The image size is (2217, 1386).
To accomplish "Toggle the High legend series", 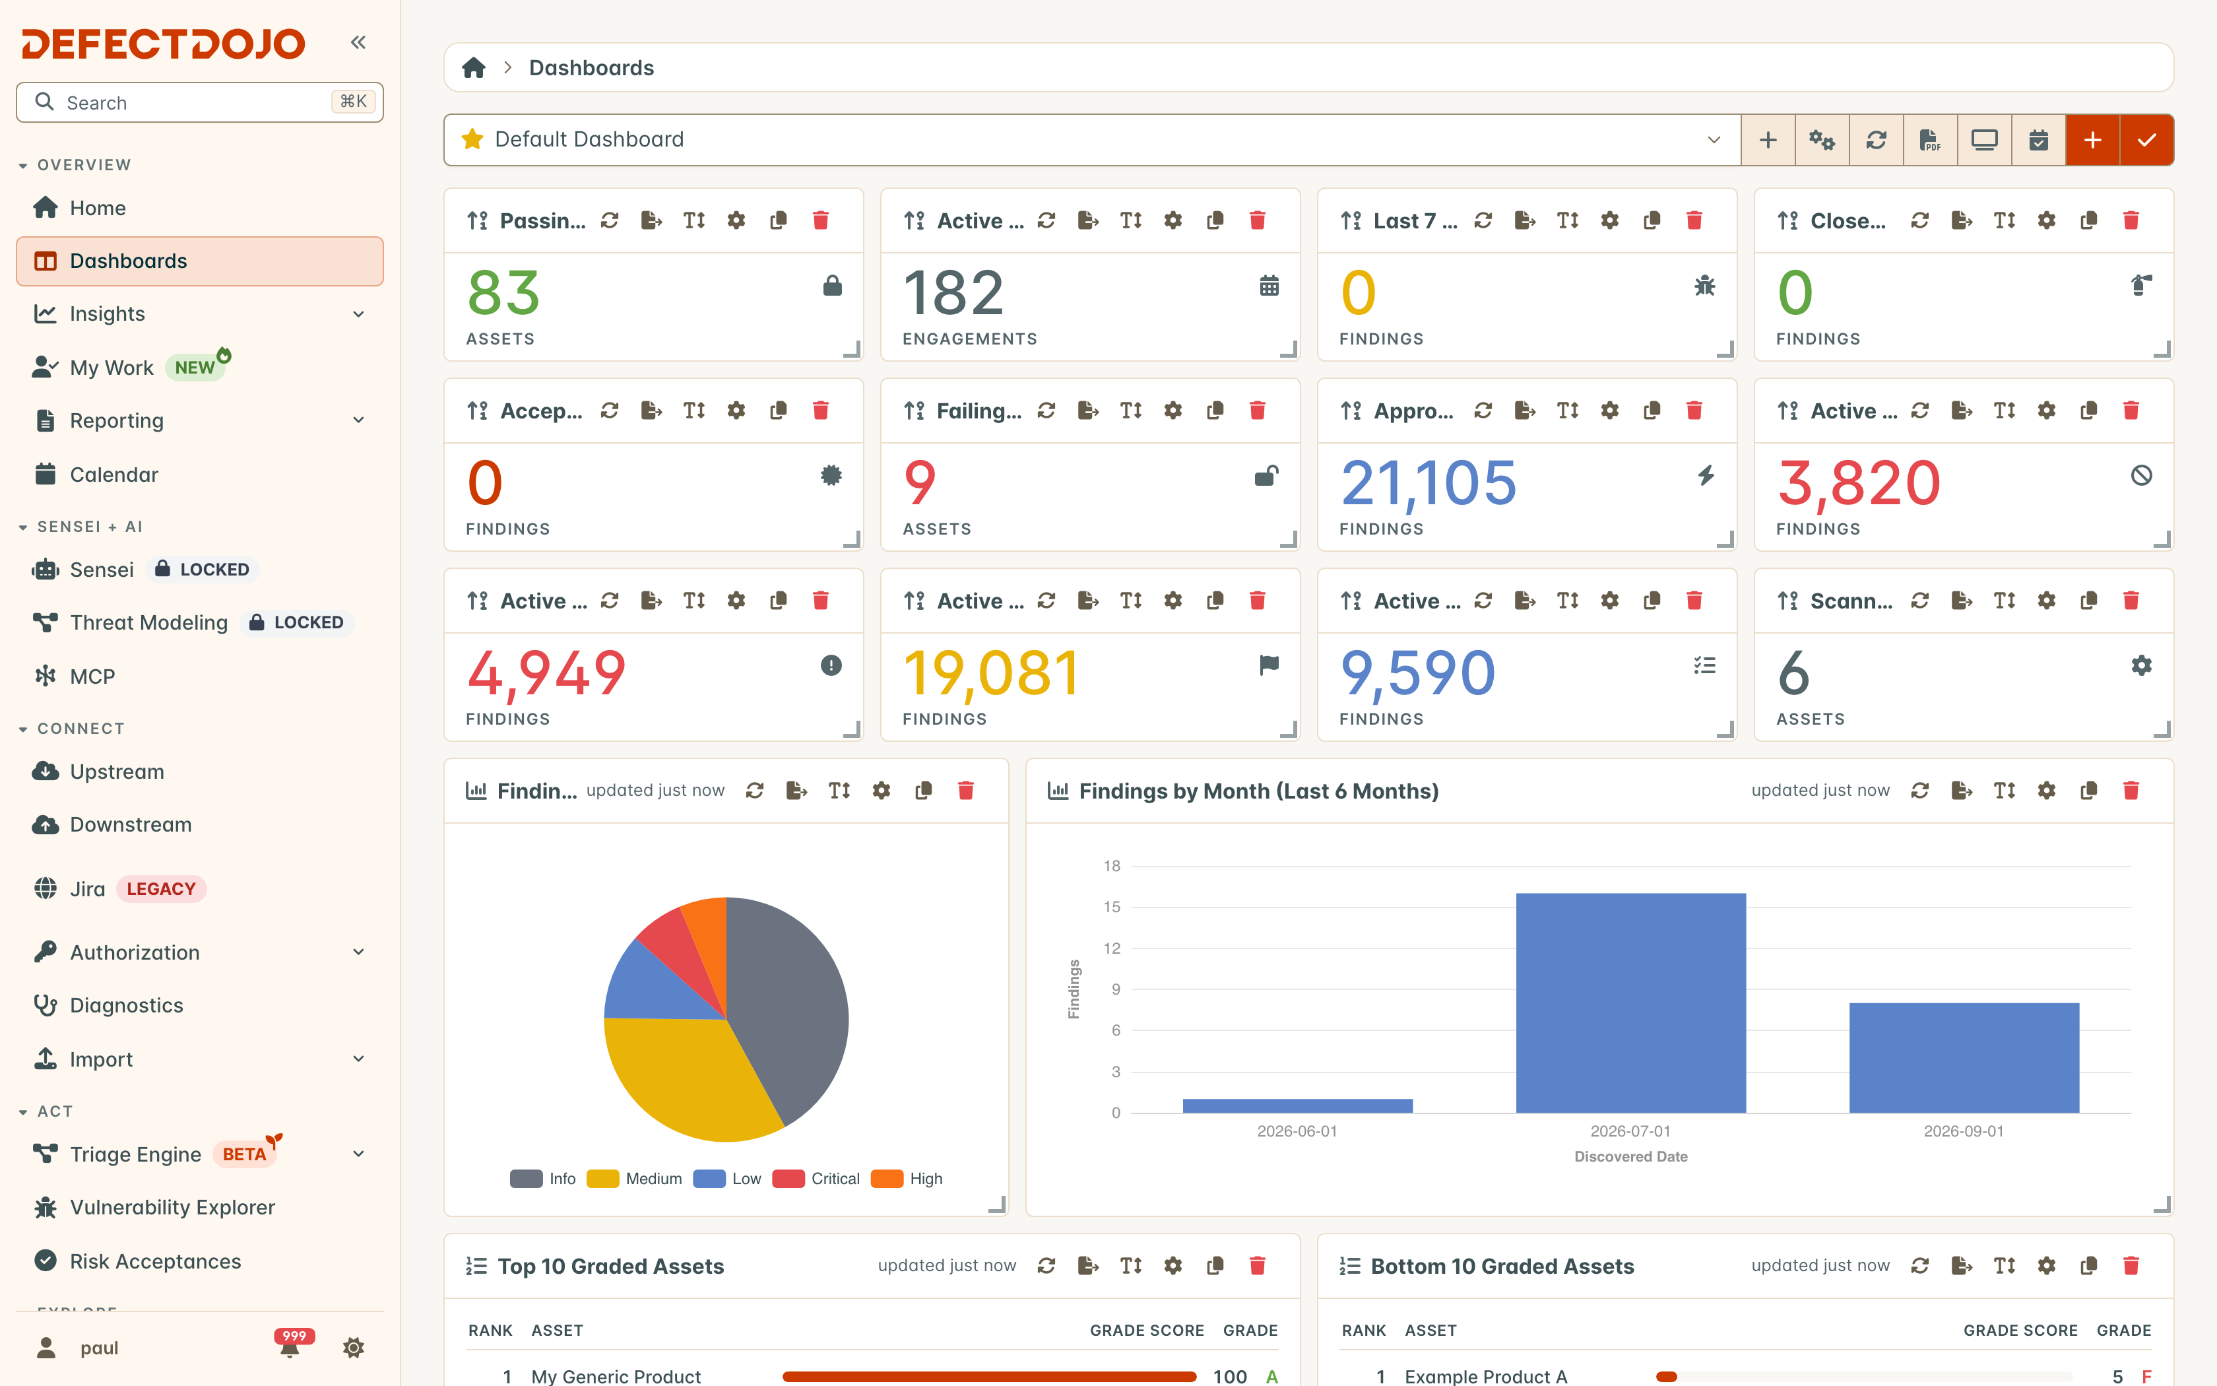I will pos(907,1179).
